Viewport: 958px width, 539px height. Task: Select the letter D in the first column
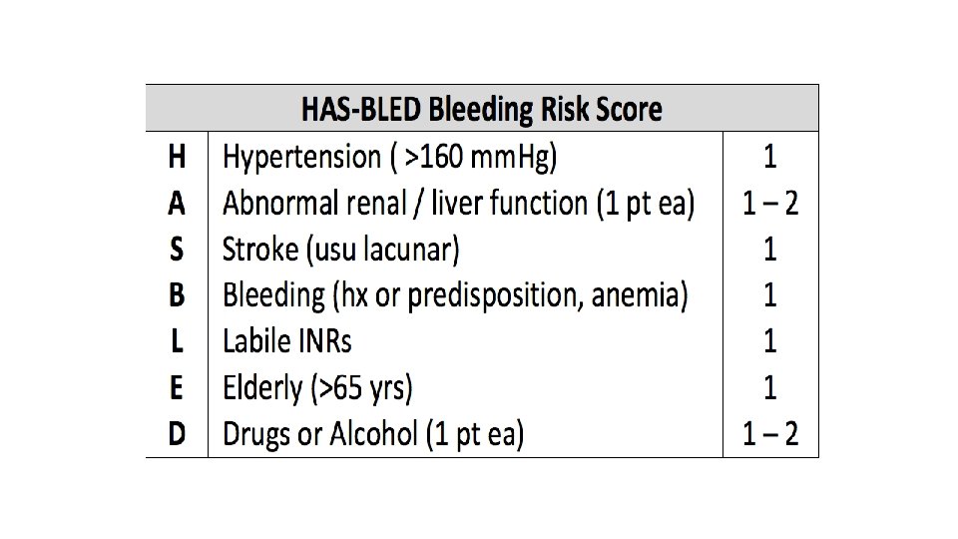click(176, 435)
